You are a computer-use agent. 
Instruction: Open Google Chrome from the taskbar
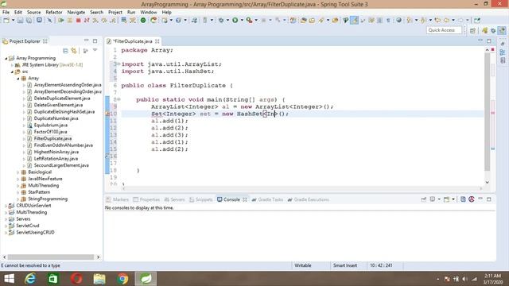point(122,279)
